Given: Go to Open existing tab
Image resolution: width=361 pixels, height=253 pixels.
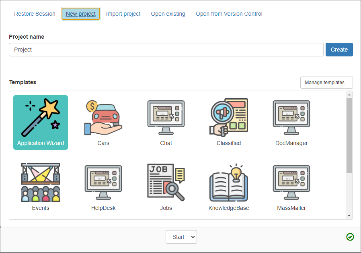Looking at the screenshot, I should pos(168,14).
